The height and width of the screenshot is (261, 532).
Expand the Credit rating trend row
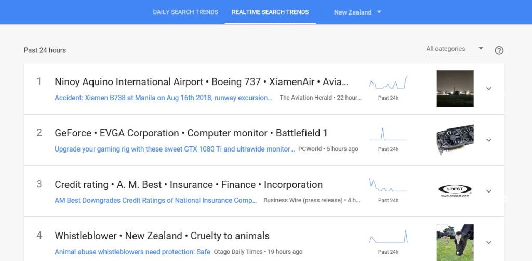488,191
